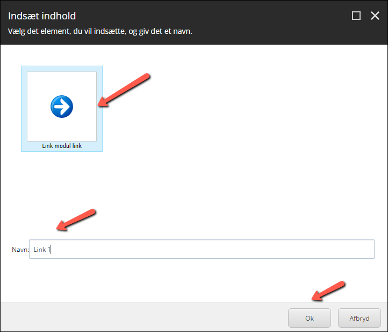Click the "Indsæt indhold" dialog title
This screenshot has height=332, width=388.
(x=42, y=16)
